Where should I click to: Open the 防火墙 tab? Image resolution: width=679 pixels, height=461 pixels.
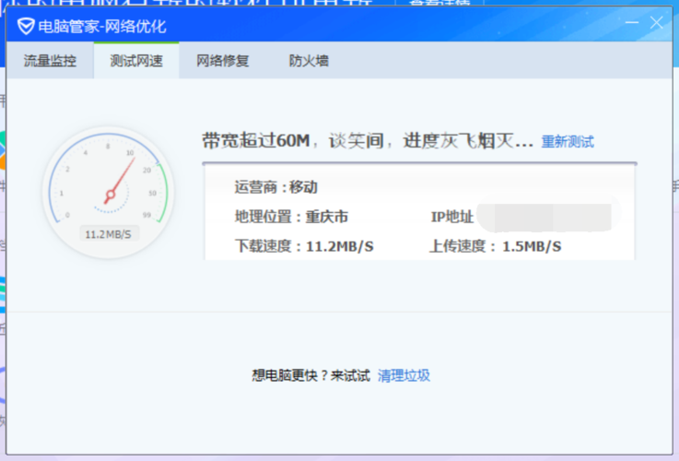(x=309, y=62)
